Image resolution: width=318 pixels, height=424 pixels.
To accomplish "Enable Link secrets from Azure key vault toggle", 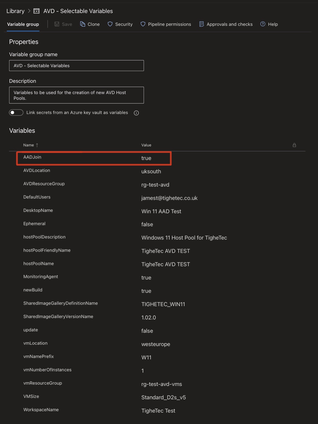I will coord(16,113).
